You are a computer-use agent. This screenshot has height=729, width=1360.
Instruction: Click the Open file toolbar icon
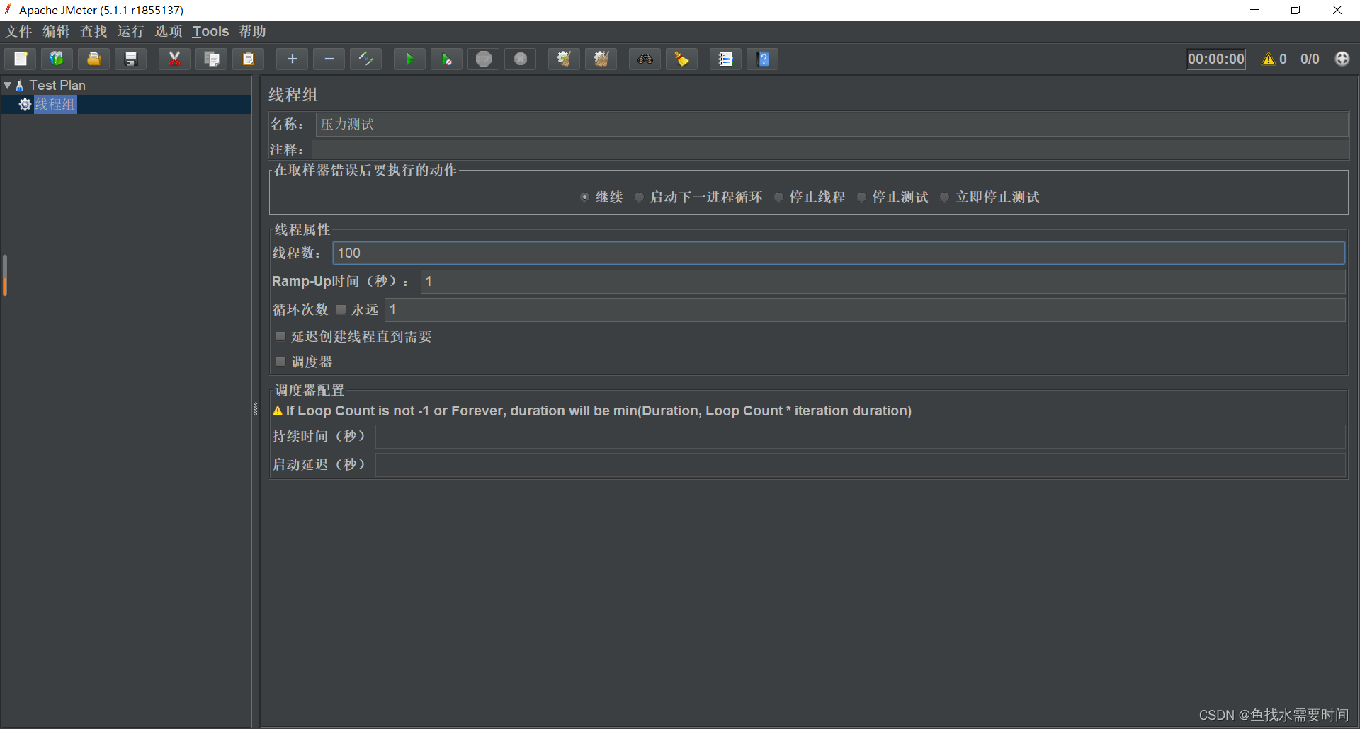pos(93,59)
